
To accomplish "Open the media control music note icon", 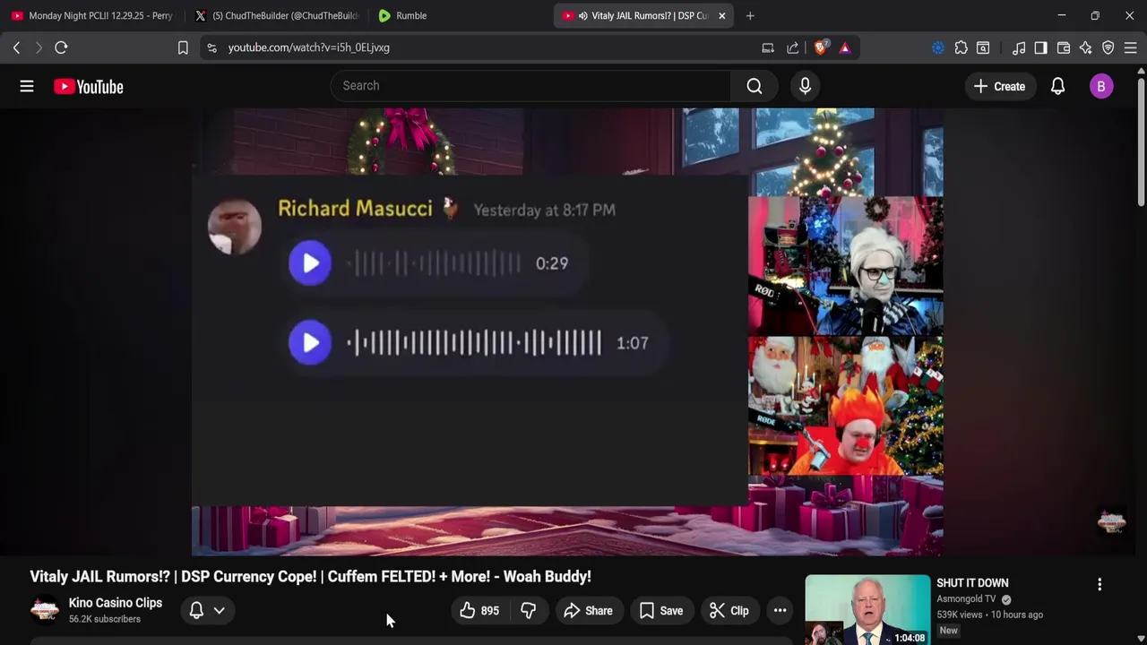I will 1019,47.
